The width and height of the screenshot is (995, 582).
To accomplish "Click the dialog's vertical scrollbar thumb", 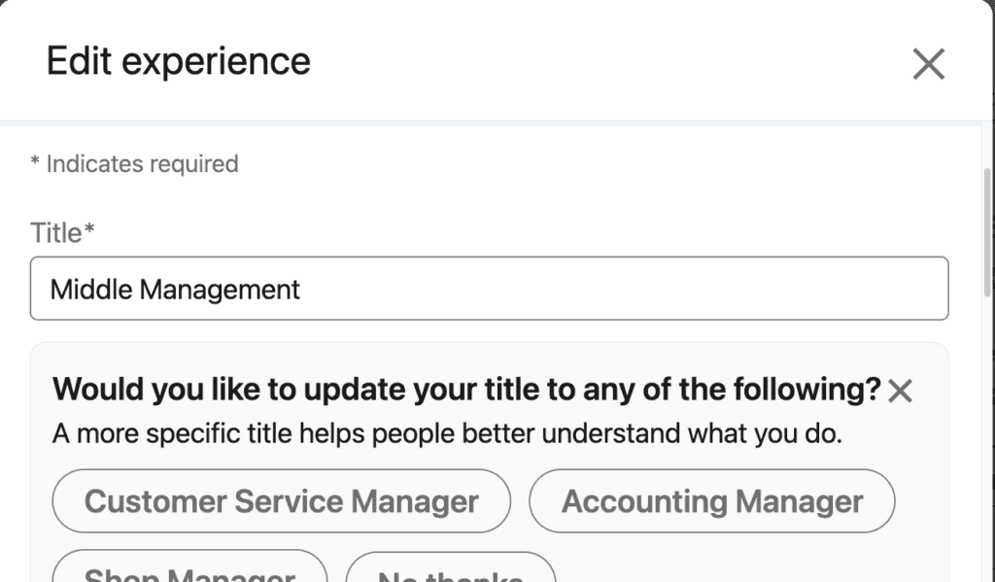I will 987,231.
